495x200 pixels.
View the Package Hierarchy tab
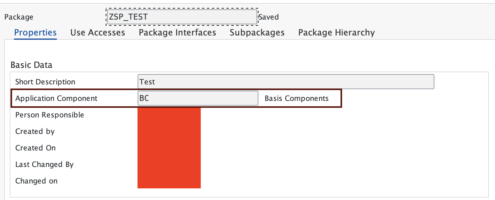pyautogui.click(x=336, y=32)
